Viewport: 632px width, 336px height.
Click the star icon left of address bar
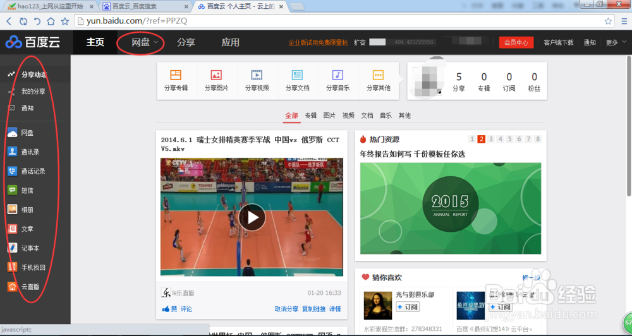pos(64,21)
